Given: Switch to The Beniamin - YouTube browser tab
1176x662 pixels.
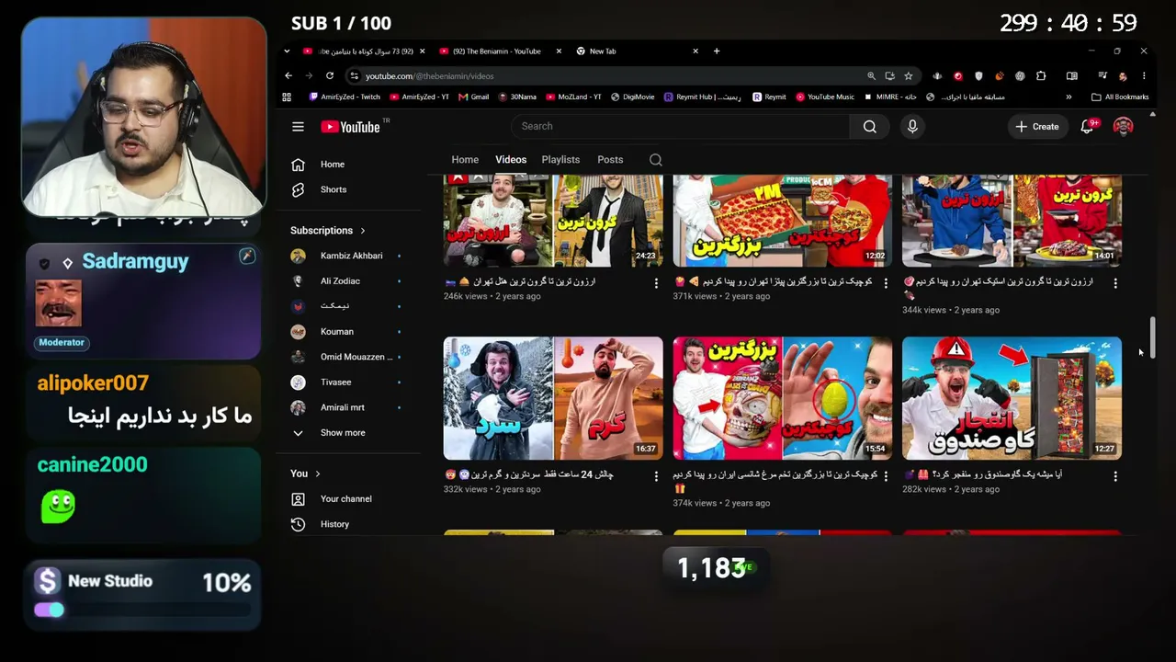Looking at the screenshot, I should click(x=496, y=51).
